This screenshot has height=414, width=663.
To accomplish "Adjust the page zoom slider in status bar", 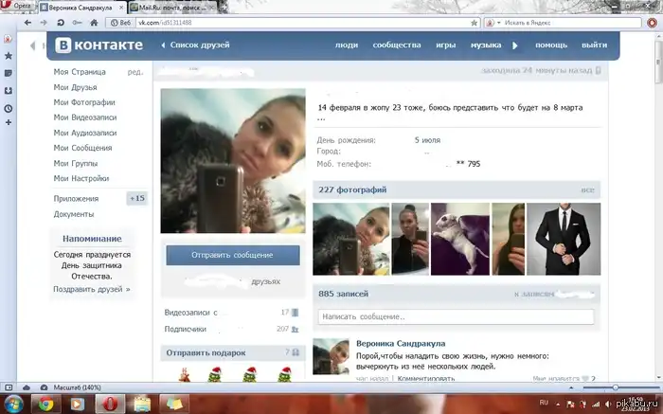I will click(x=616, y=387).
